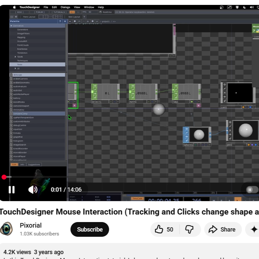The image size is (259, 259).
Task: Expand the TDVR folder
Action: (x=15, y=57)
